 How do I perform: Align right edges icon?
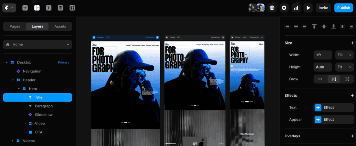click(x=305, y=26)
